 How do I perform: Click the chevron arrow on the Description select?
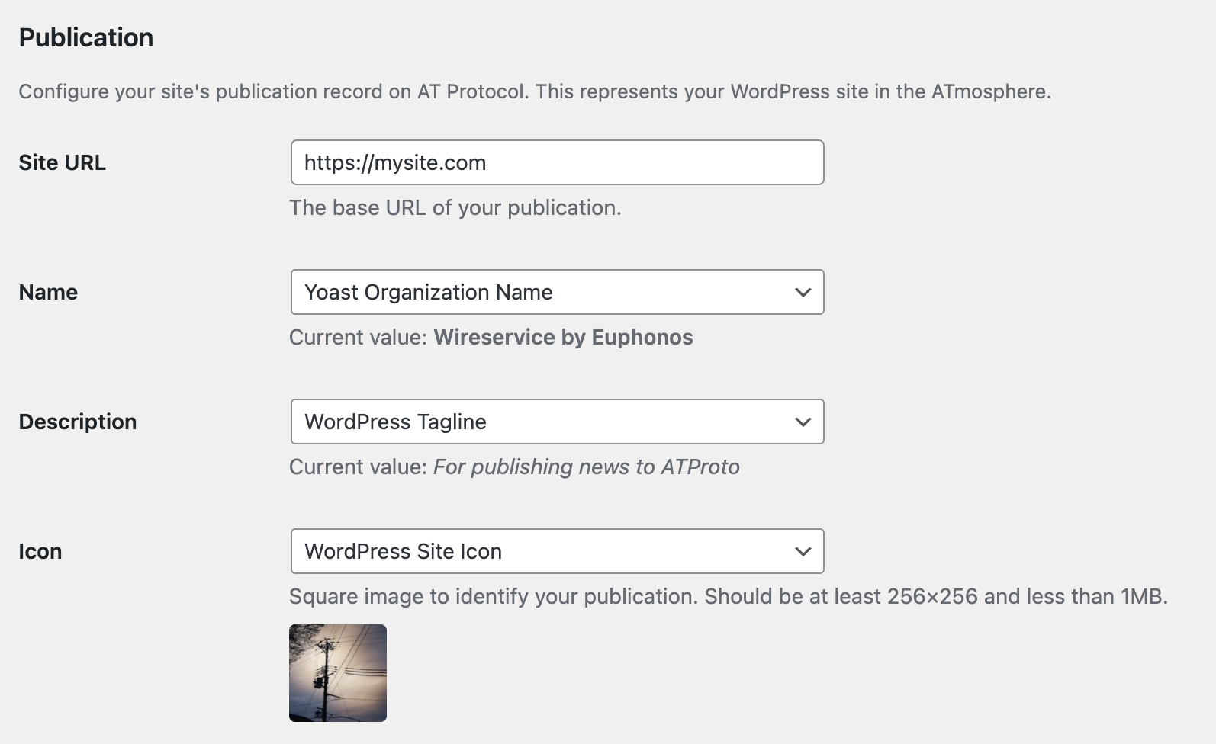click(803, 422)
